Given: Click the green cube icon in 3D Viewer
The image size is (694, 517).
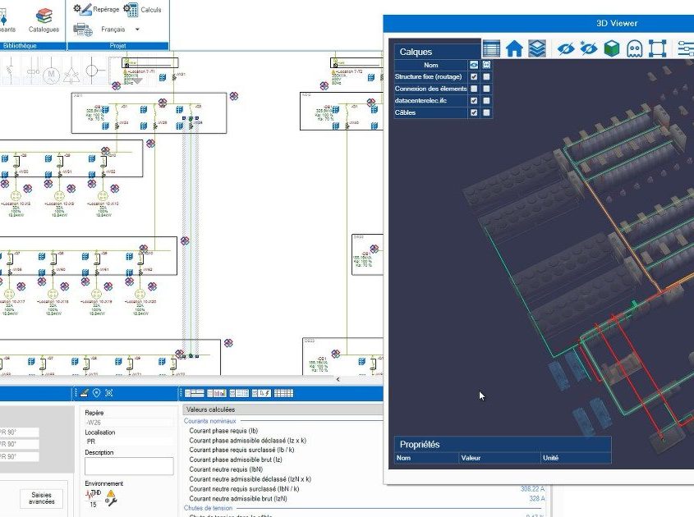Looking at the screenshot, I should [x=611, y=48].
